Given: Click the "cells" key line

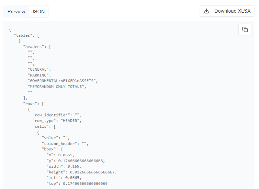Looking at the screenshot, I should tap(44, 126).
